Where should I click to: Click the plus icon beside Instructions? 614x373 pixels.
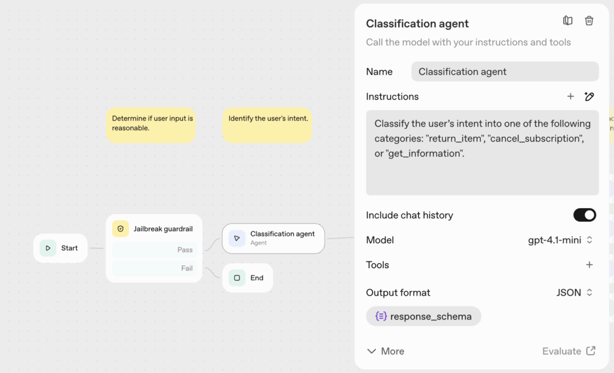click(x=570, y=97)
